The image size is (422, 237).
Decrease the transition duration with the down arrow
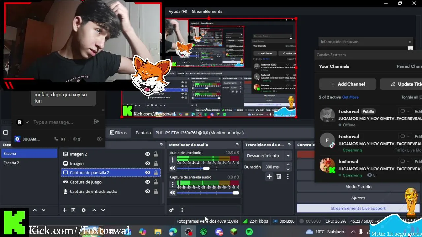pos(288,169)
